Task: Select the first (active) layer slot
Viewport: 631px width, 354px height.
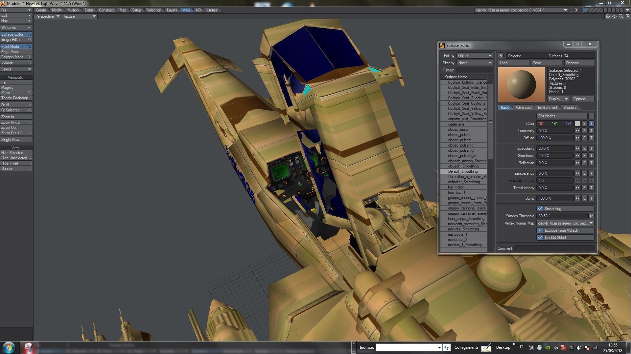Action: click(585, 10)
